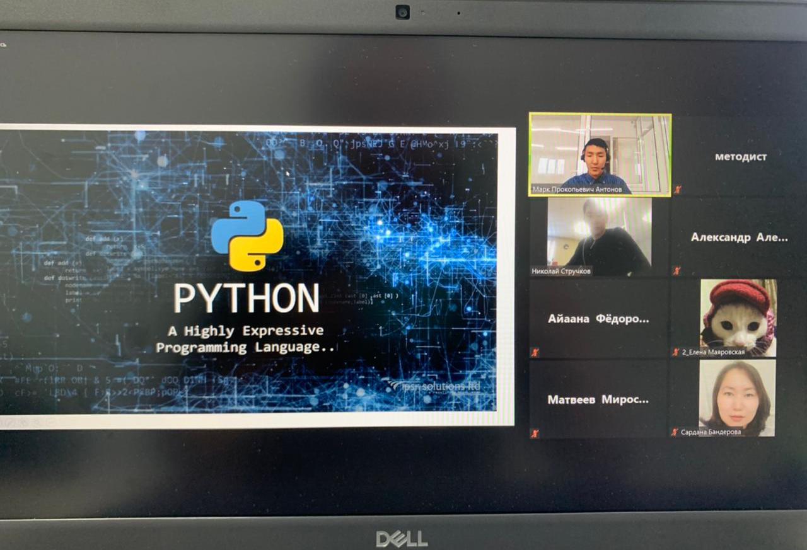This screenshot has height=550, width=807.
Task: Click muted mic icon beside Сардана Бандерова
Action: pos(675,432)
